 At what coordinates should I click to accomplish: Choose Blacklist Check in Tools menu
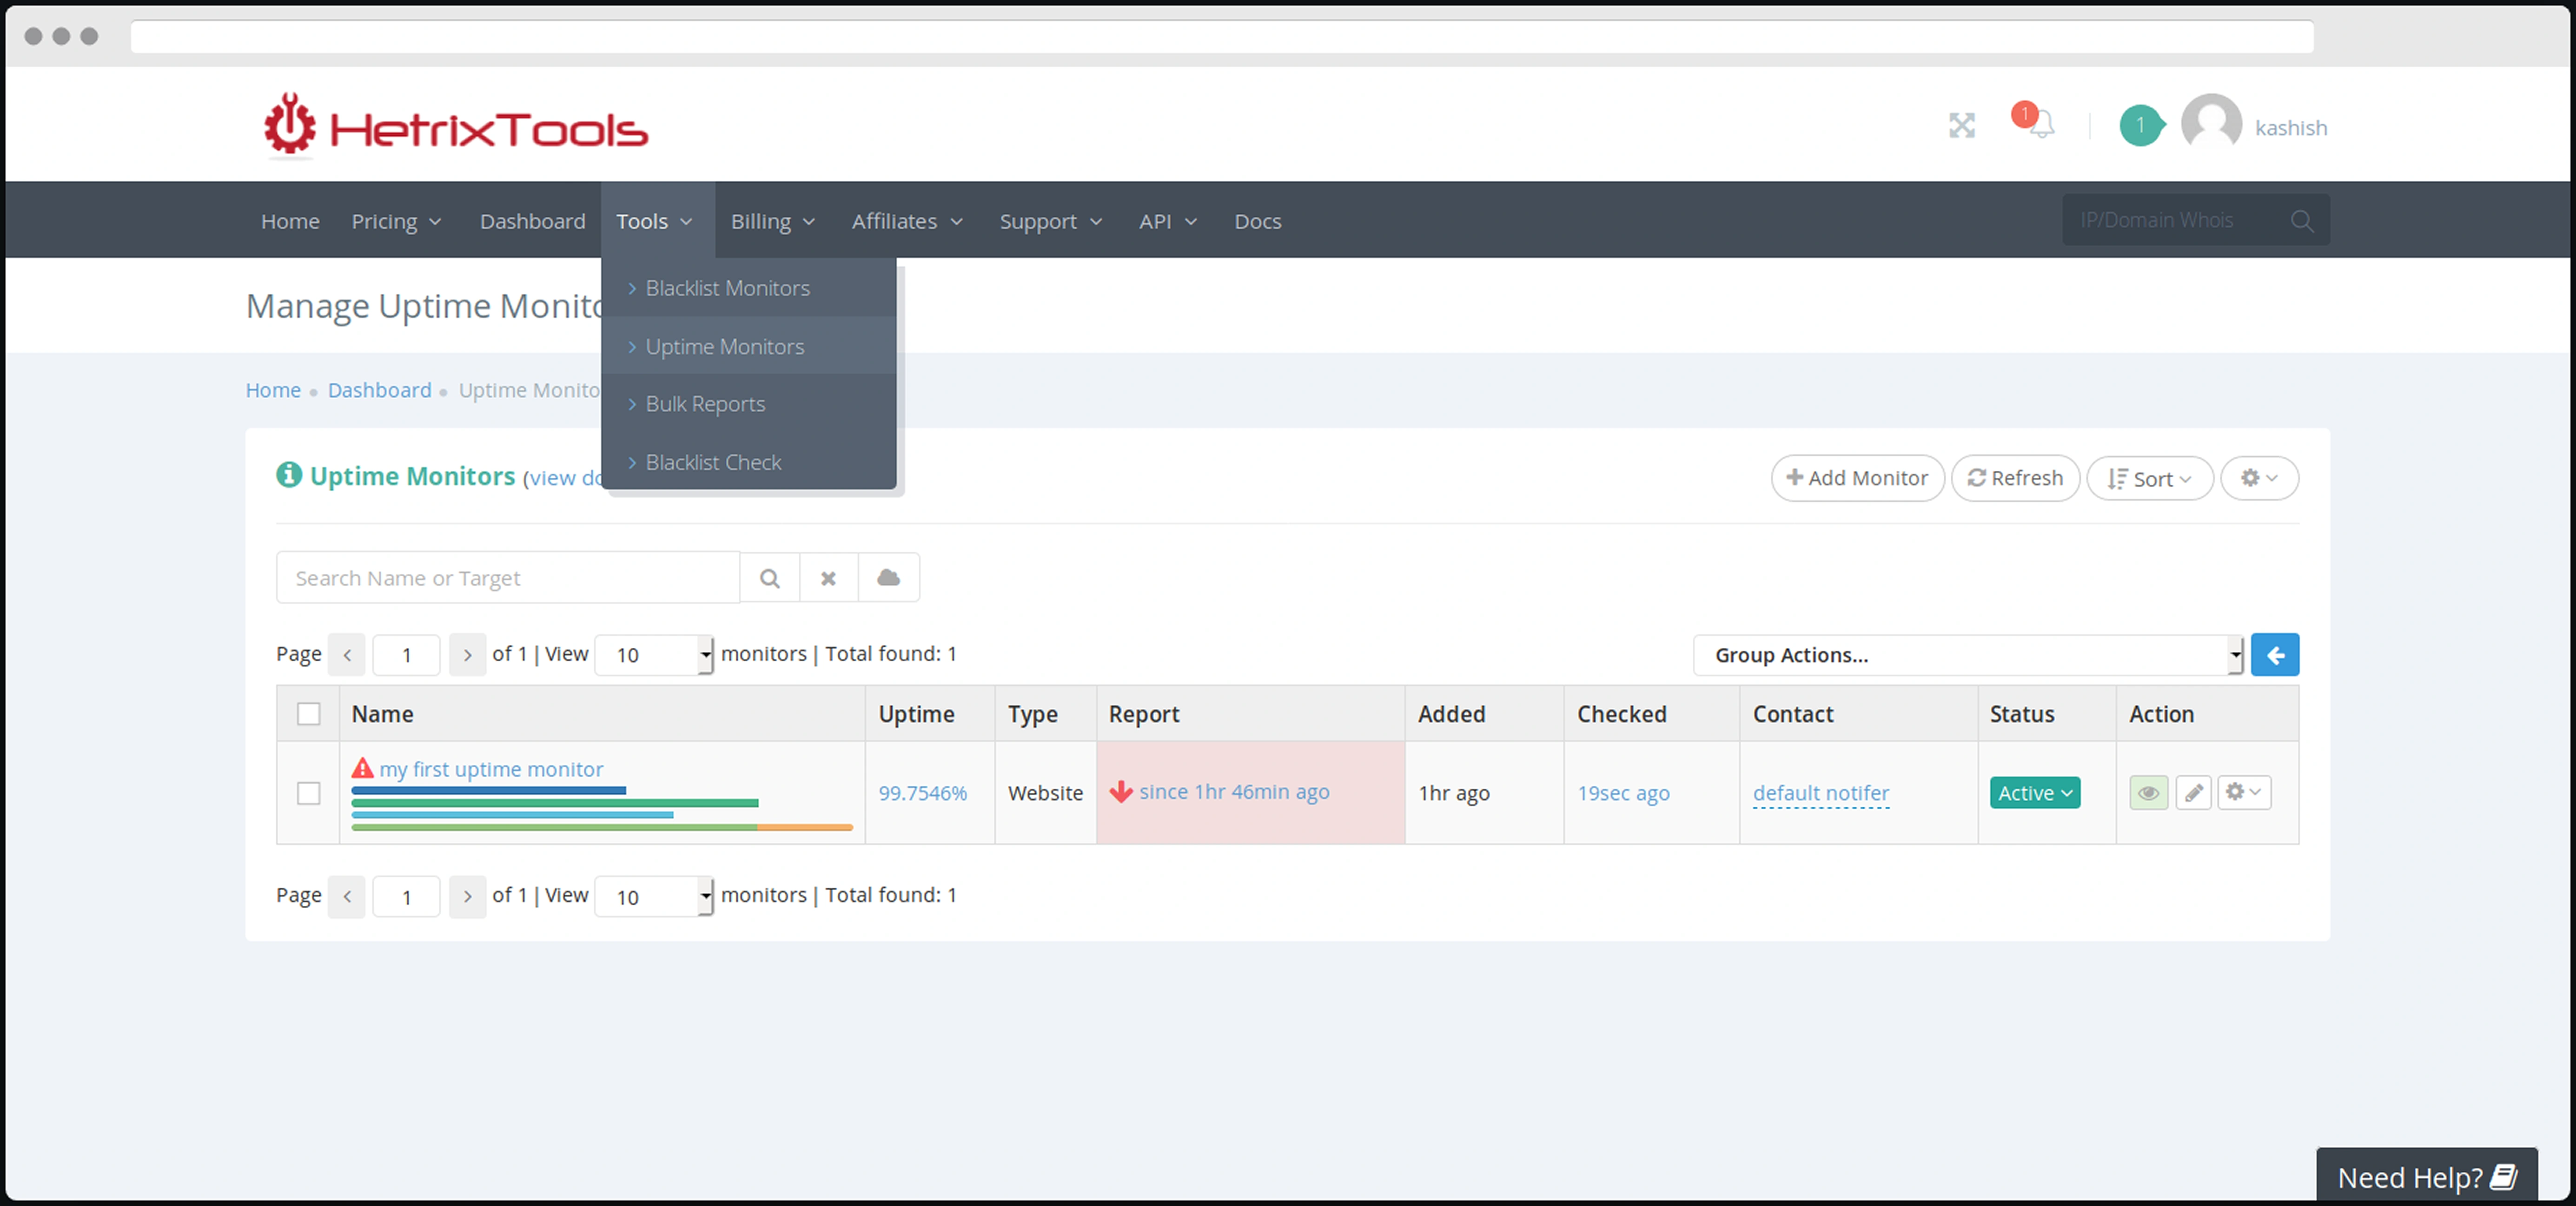point(713,462)
